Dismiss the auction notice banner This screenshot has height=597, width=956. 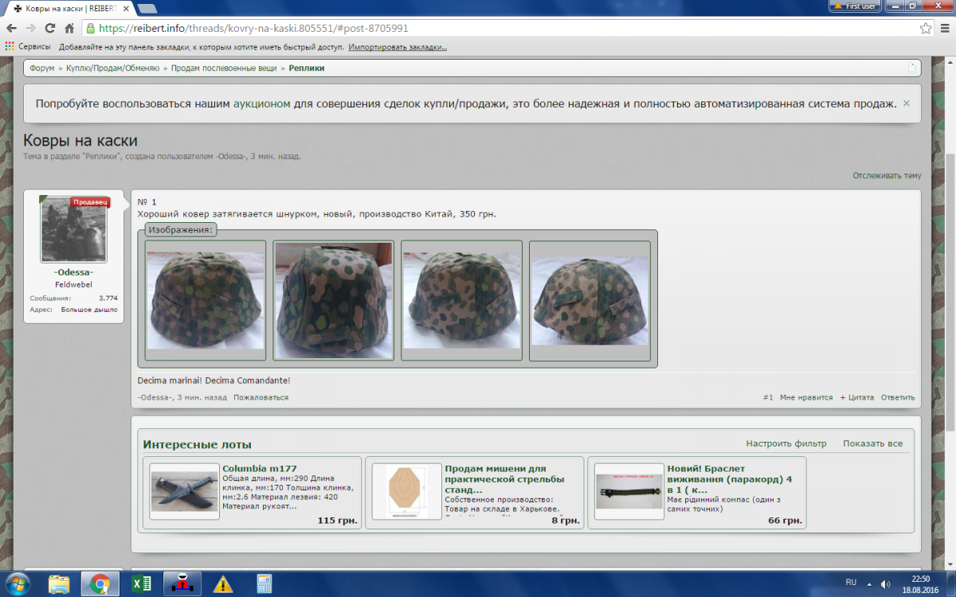click(x=906, y=103)
